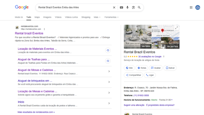204x115 pixels.
Task: Open the virtual keyboard input tool
Action: click(x=121, y=8)
